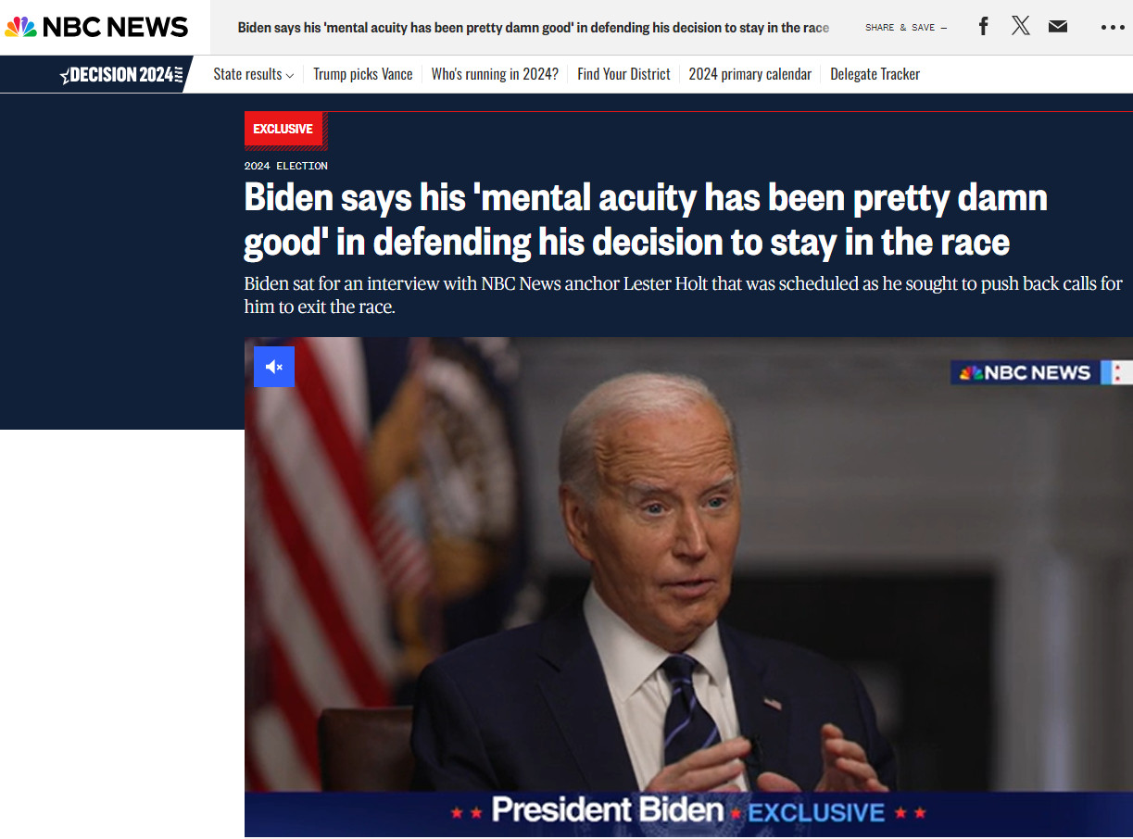Open the Delegate Tracker

(x=875, y=74)
